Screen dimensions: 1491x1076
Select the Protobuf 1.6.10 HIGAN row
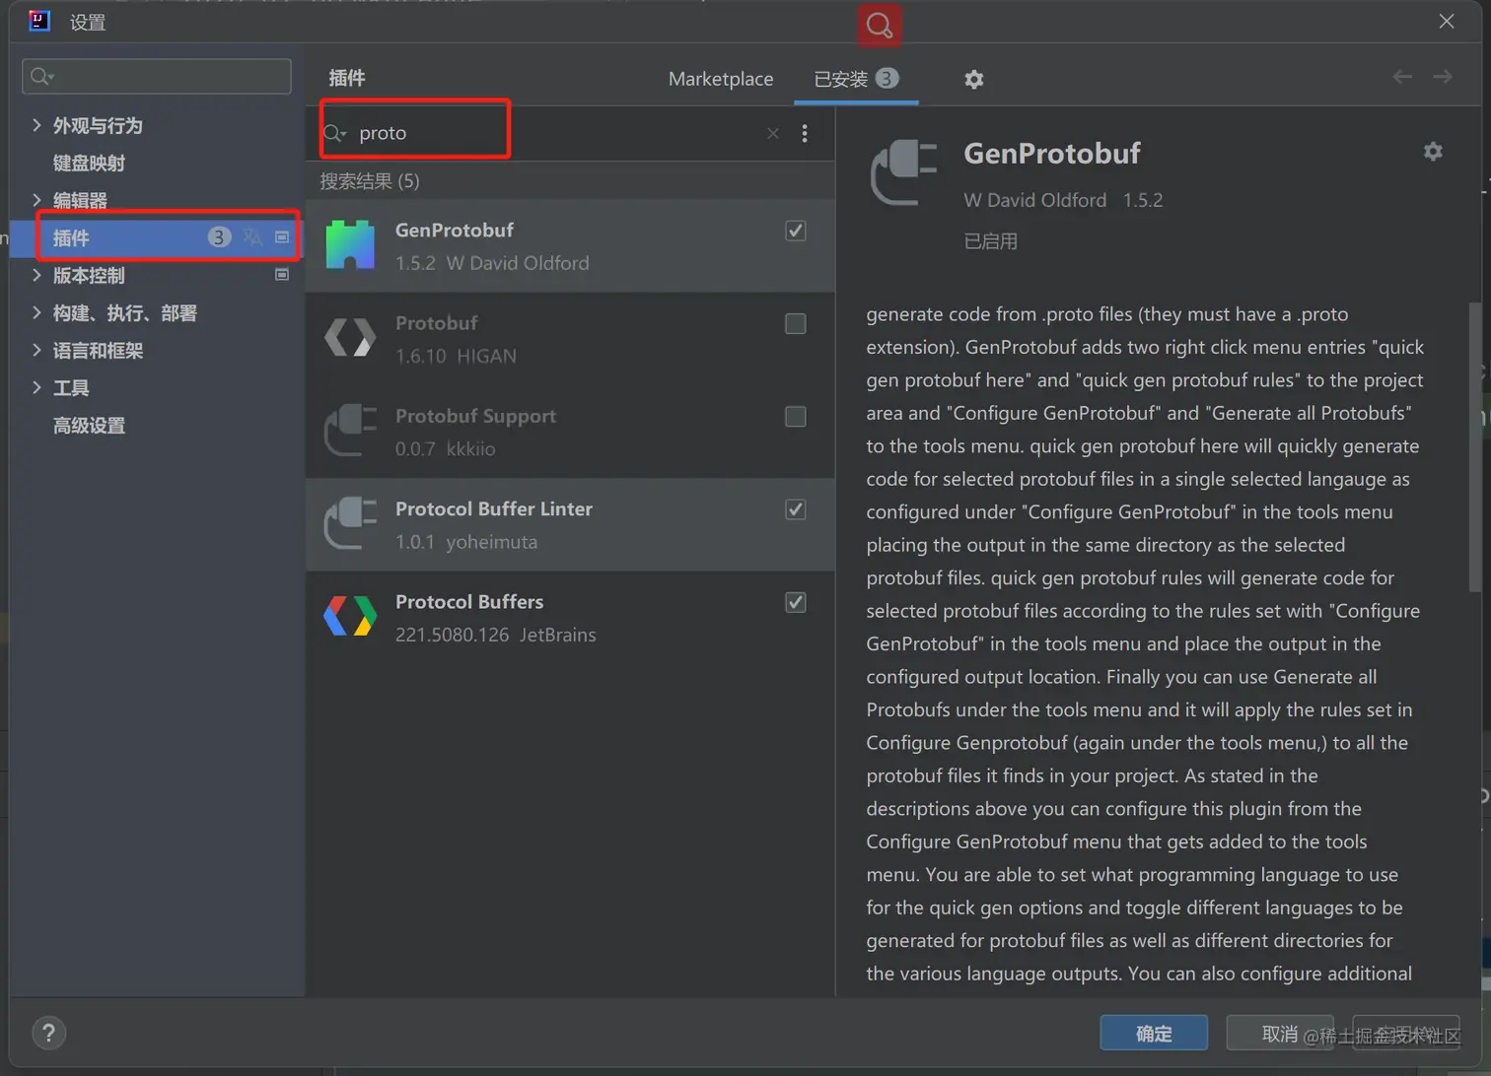pos(570,338)
